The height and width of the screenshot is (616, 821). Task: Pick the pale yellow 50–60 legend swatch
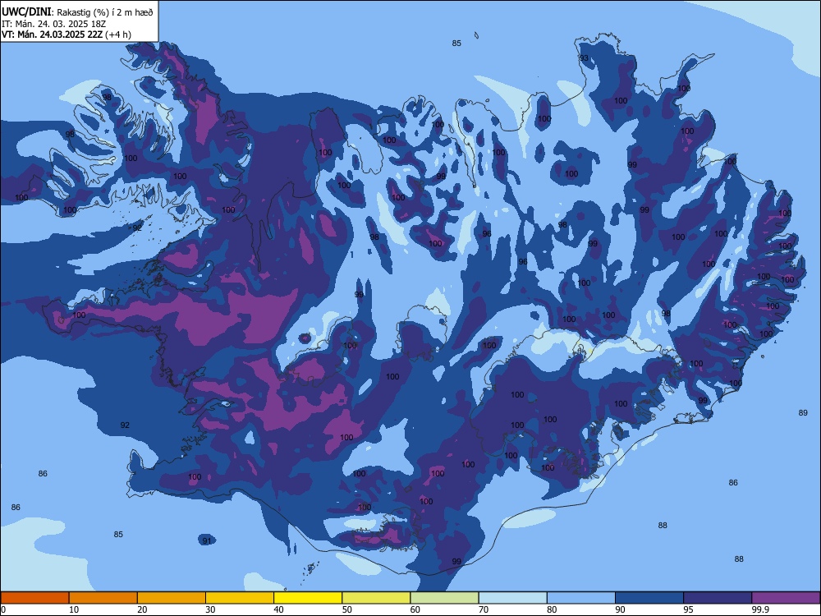(x=376, y=598)
